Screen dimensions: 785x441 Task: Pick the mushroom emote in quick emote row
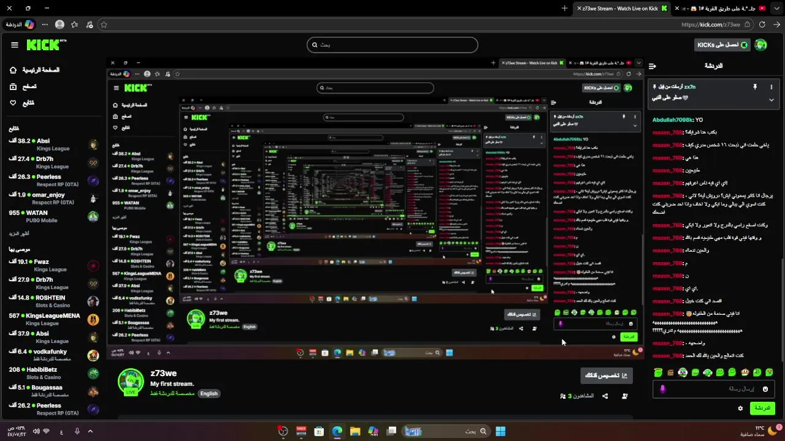coord(745,372)
